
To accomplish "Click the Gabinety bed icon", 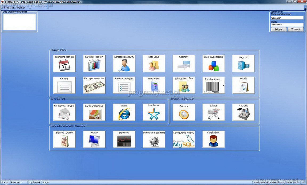I will point(184,63).
